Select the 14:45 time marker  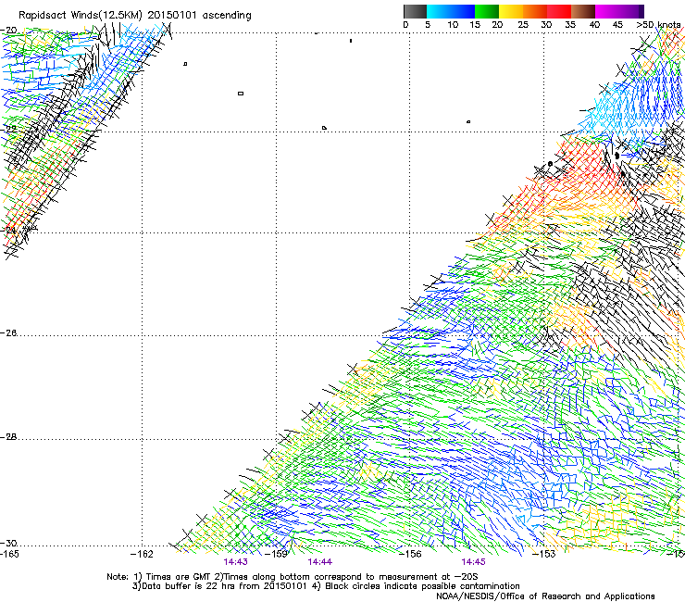(x=473, y=562)
